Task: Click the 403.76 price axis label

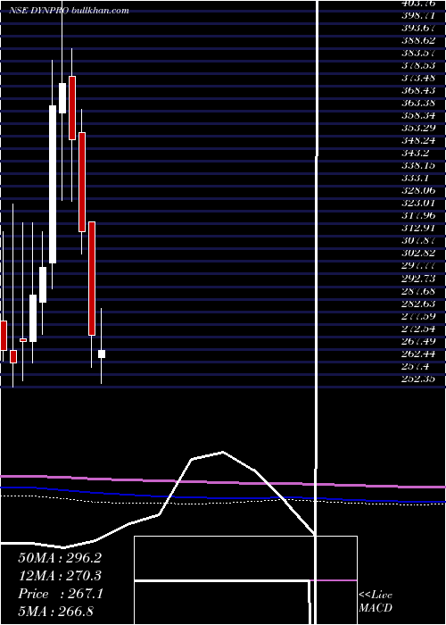Action: point(418,4)
